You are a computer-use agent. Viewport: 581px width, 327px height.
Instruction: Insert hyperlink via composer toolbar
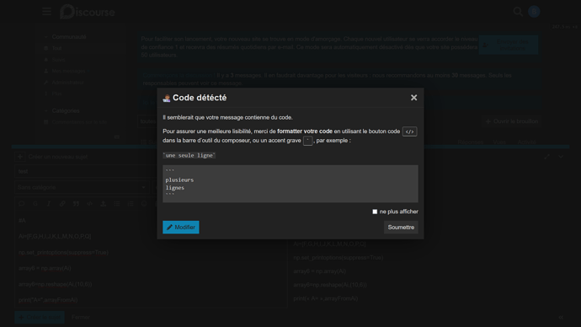click(x=62, y=204)
